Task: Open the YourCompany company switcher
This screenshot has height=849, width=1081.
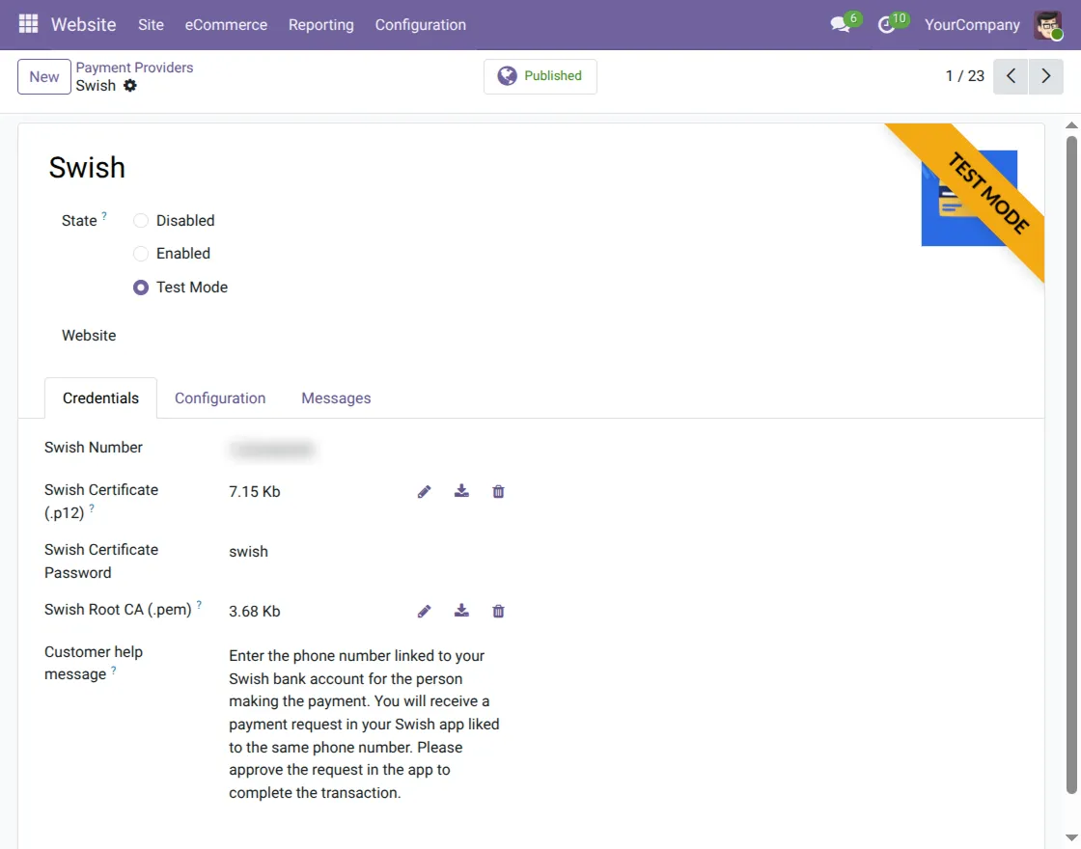Action: coord(972,25)
